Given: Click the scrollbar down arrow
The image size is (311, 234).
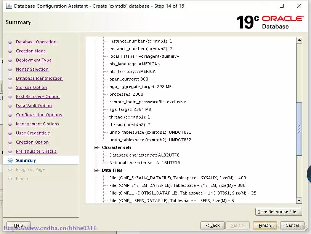Looking at the screenshot, I should (299, 201).
